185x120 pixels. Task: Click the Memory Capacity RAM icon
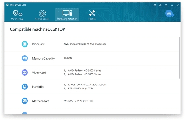[25, 58]
